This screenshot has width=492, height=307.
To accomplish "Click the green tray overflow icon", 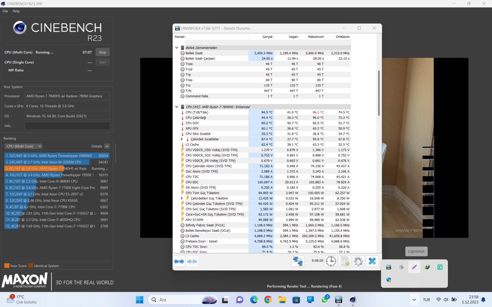I will click(440, 267).
